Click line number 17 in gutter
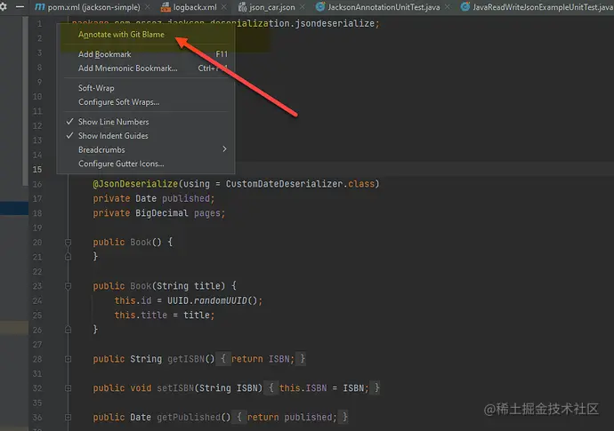614x431 pixels. point(37,199)
